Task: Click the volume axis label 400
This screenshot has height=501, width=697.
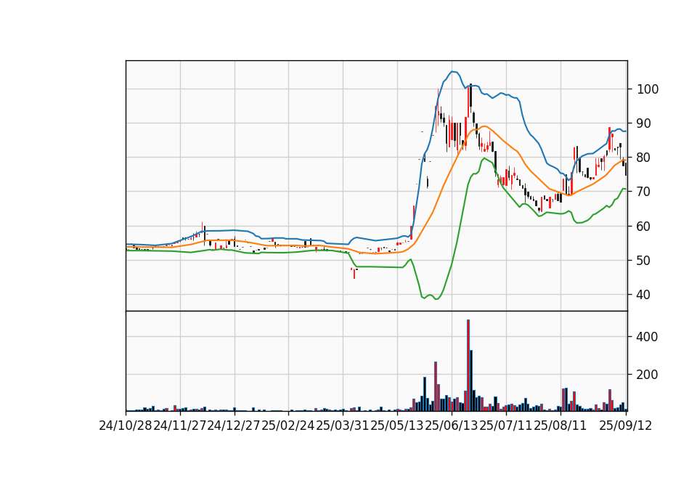Action: [x=647, y=337]
